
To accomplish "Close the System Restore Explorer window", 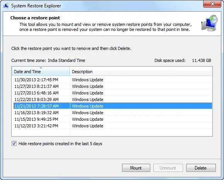I will coord(212,4).
